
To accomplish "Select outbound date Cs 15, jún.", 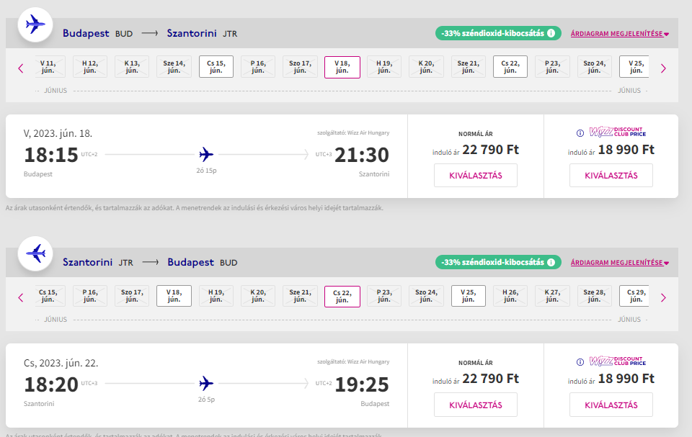I will pyautogui.click(x=216, y=67).
